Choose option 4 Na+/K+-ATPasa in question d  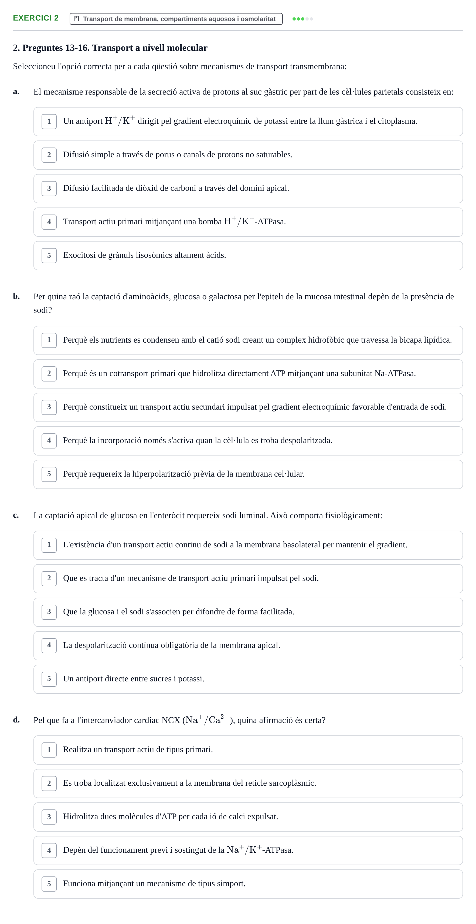click(248, 851)
